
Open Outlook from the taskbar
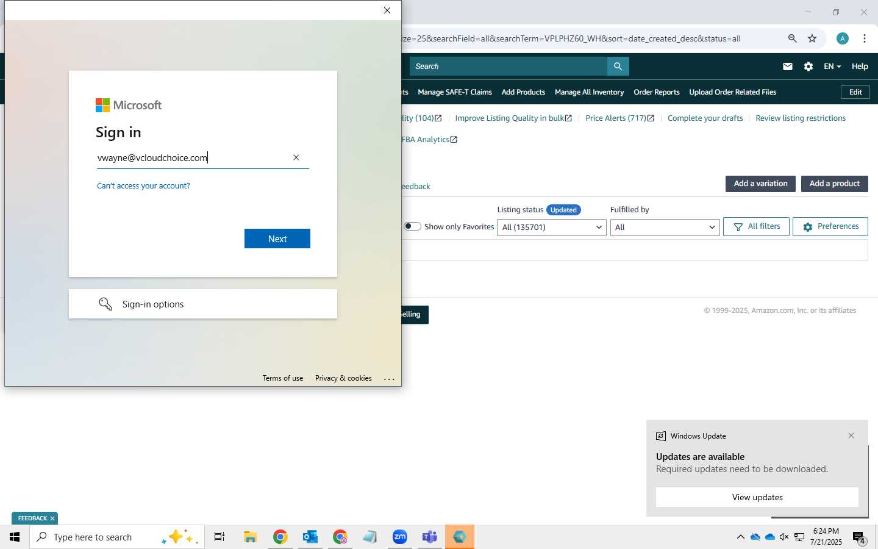(x=310, y=537)
